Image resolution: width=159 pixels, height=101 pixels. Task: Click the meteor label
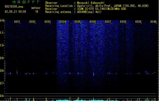36,8
